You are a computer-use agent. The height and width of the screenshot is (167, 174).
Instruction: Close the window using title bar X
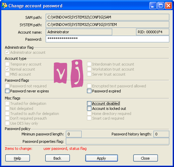tap(168, 5)
